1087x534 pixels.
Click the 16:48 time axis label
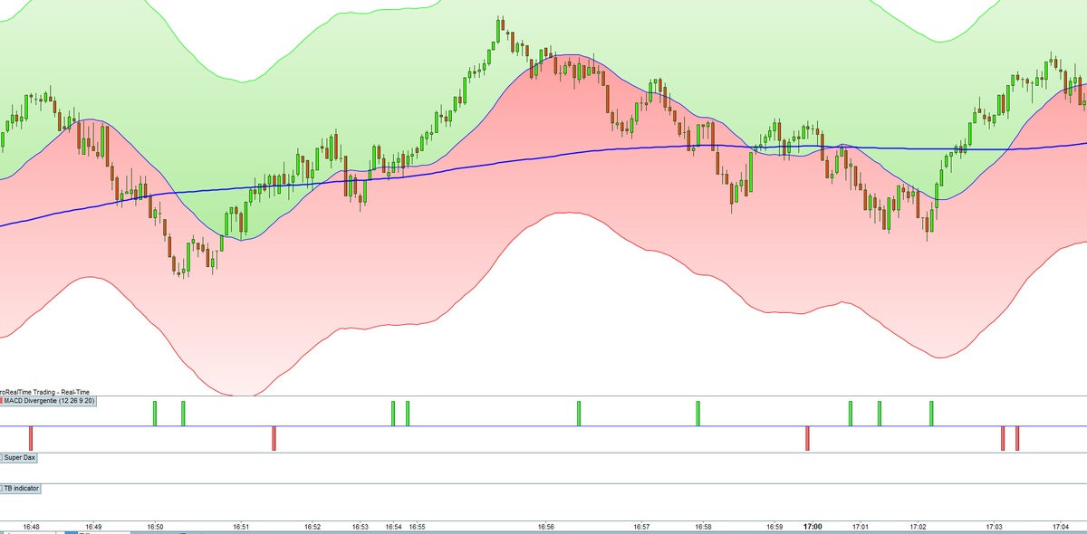[x=32, y=526]
